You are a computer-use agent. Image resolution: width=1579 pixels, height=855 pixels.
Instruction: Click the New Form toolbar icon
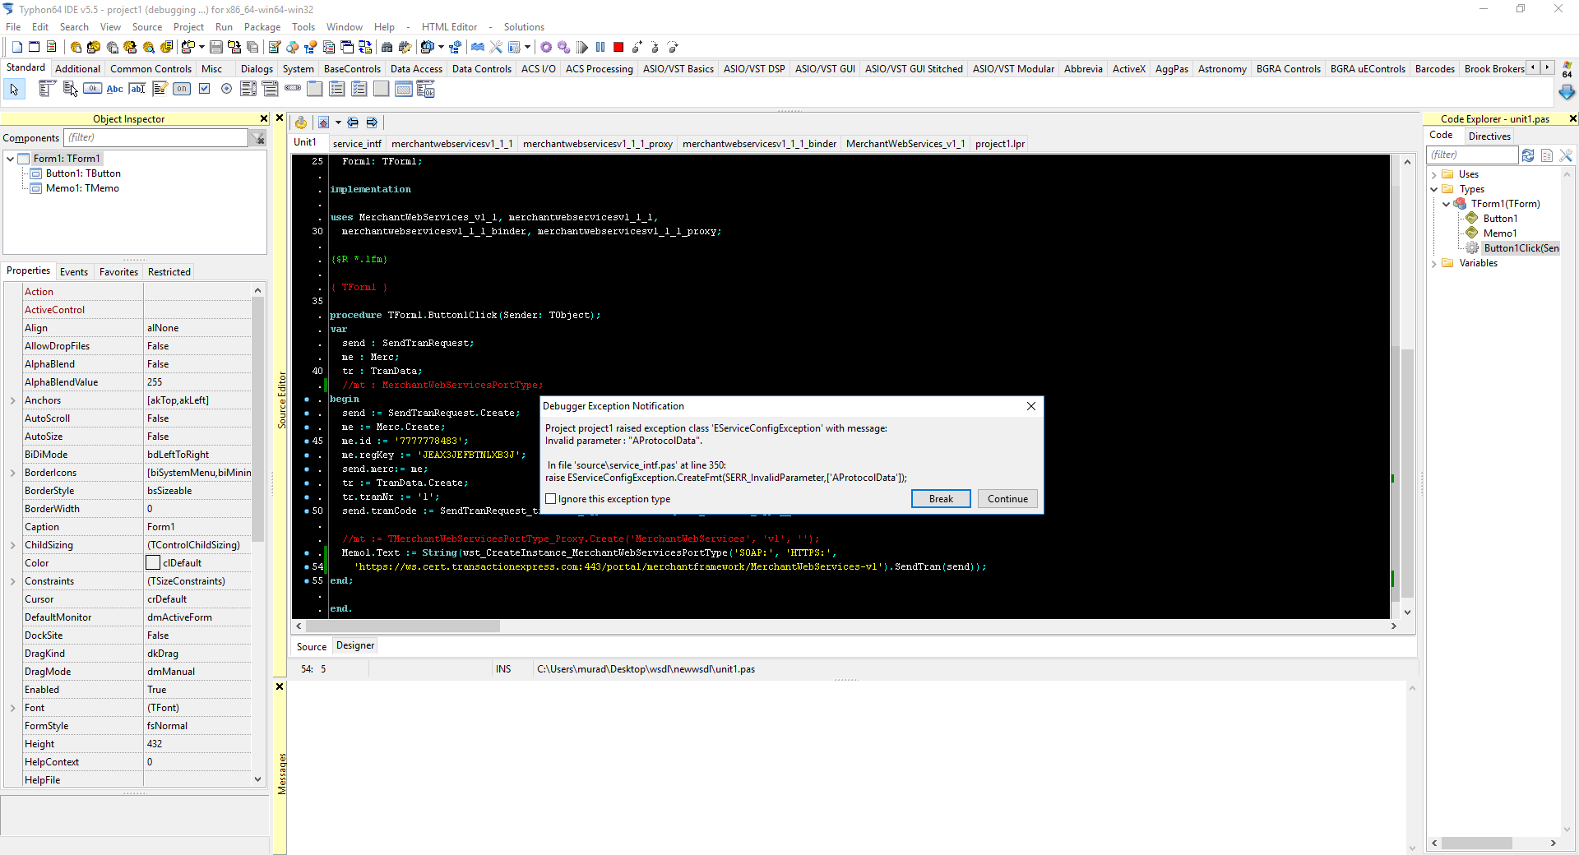35,47
